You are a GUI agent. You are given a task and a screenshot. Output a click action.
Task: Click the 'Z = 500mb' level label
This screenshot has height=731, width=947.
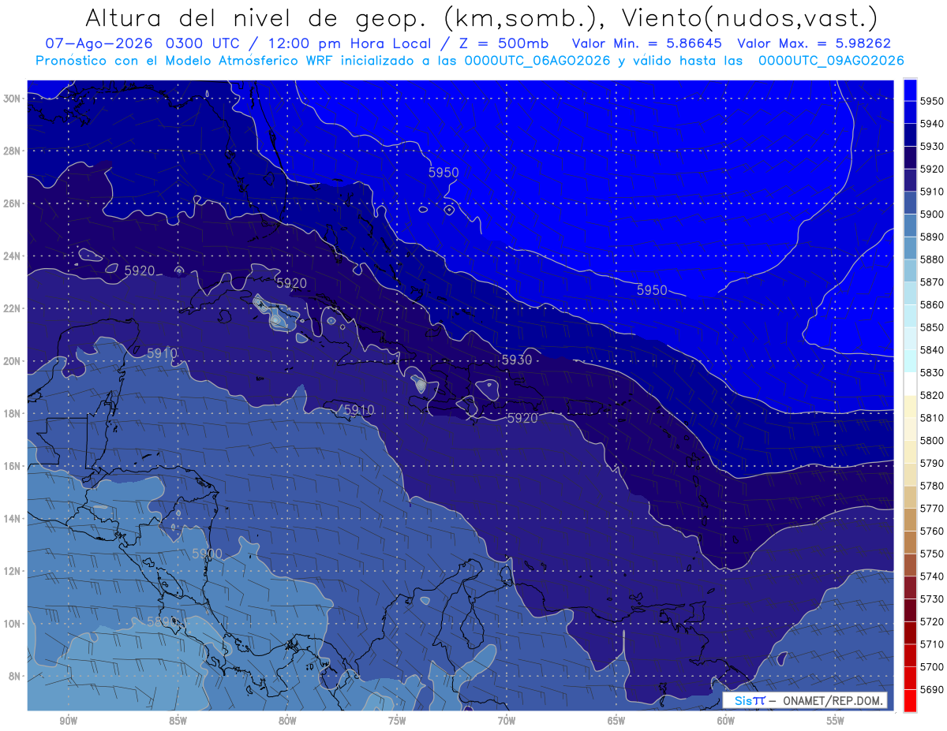[x=503, y=44]
